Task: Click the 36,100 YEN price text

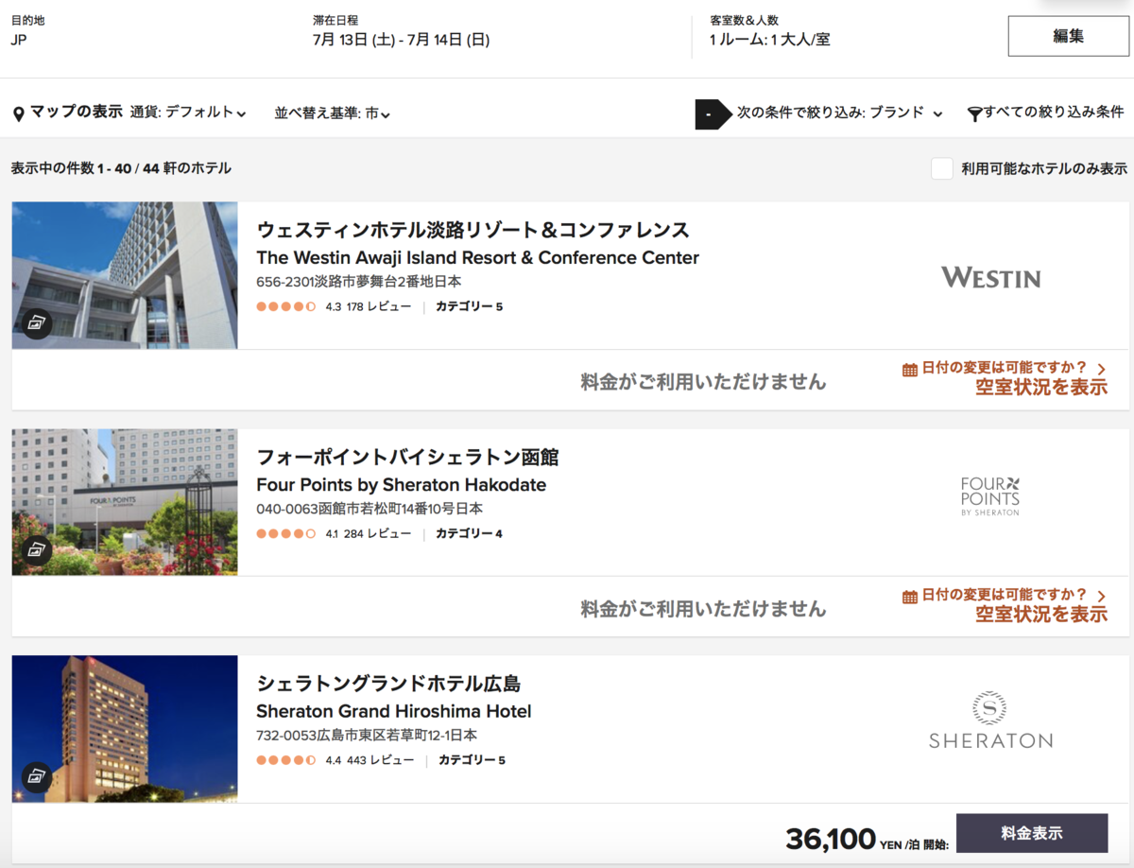Action: [x=867, y=838]
